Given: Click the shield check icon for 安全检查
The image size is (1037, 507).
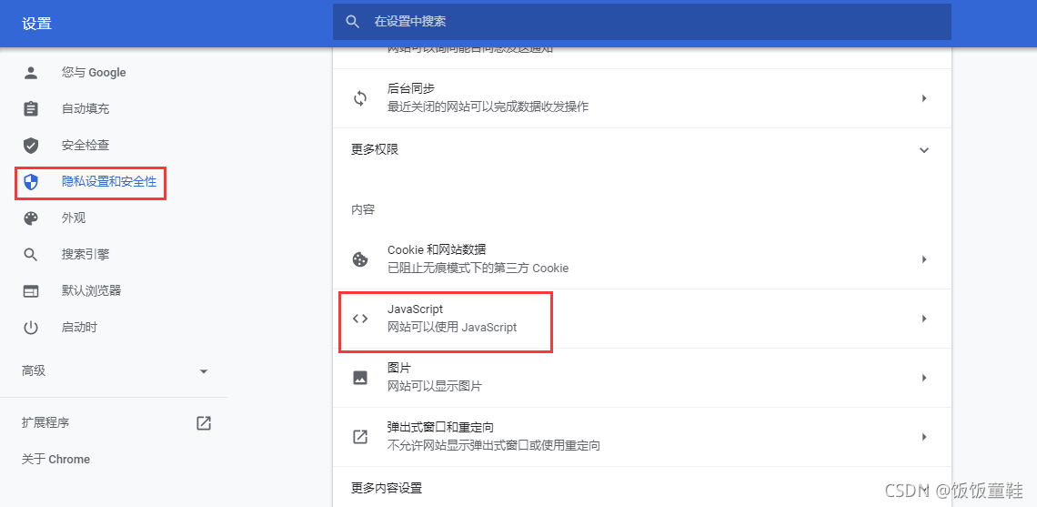Looking at the screenshot, I should [31, 146].
